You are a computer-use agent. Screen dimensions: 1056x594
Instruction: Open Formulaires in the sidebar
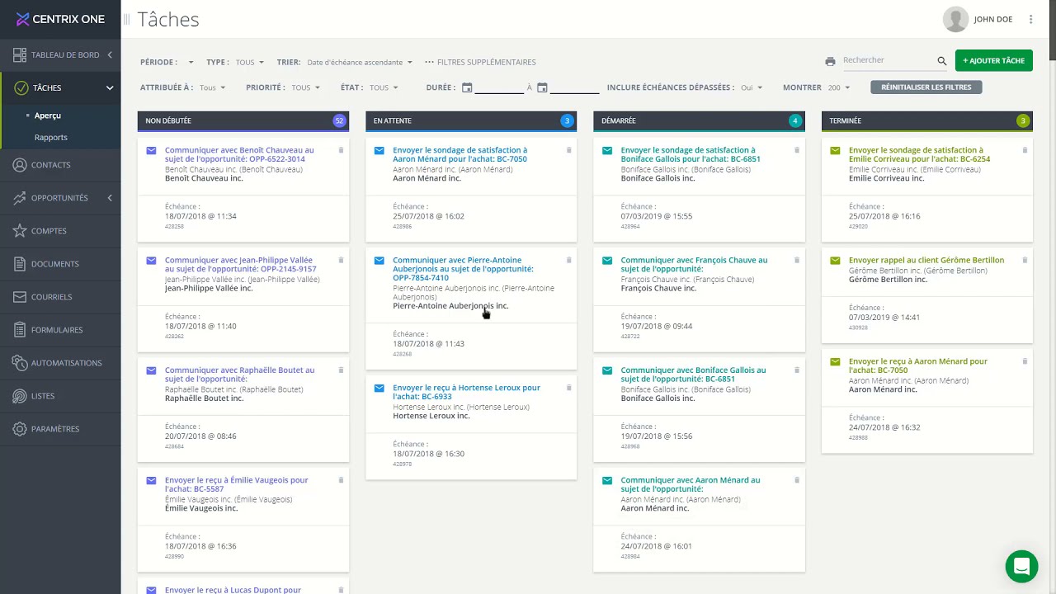pyautogui.click(x=60, y=330)
